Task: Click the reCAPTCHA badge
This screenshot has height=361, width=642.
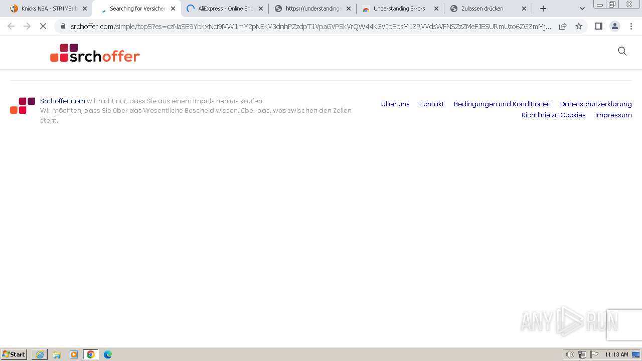Action: [624, 325]
